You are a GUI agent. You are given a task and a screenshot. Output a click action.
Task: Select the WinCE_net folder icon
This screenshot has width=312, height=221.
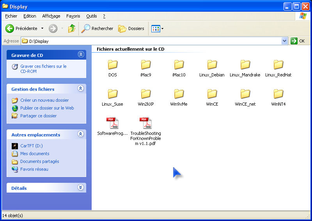(245, 94)
